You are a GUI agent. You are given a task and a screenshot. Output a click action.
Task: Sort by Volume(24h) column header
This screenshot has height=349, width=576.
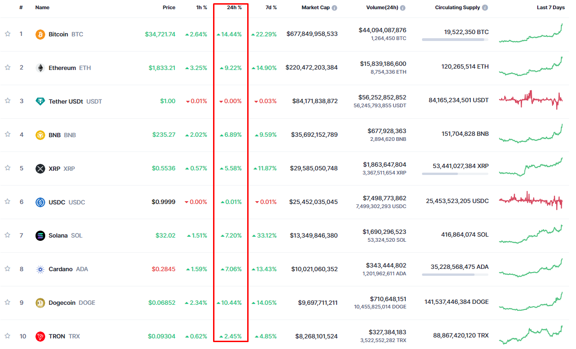tap(382, 7)
